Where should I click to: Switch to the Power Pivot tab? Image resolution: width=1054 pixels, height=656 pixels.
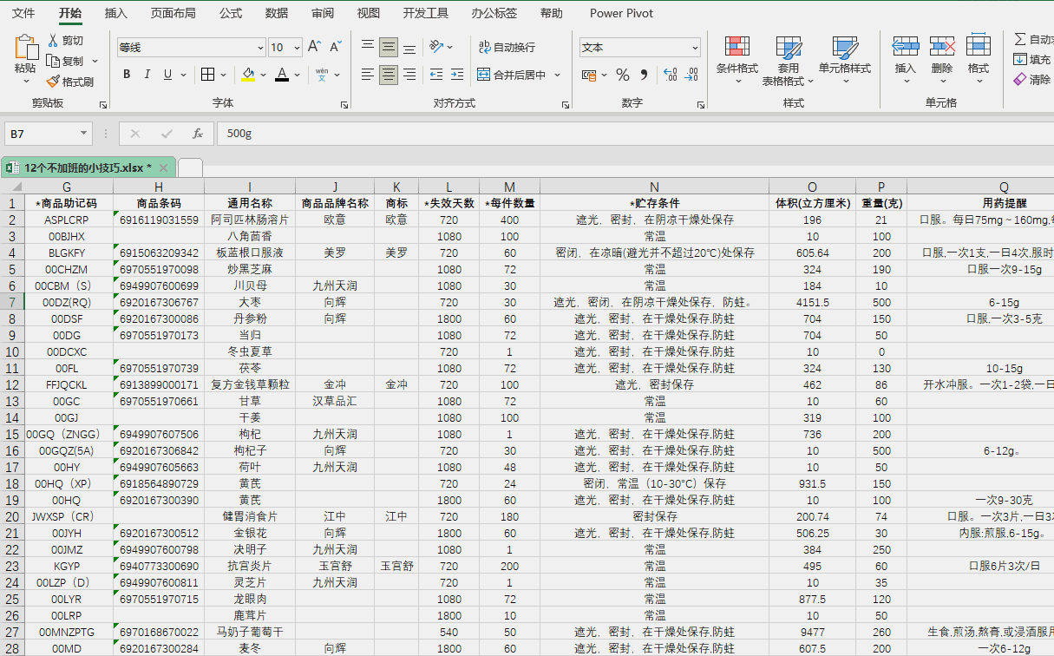[x=621, y=13]
